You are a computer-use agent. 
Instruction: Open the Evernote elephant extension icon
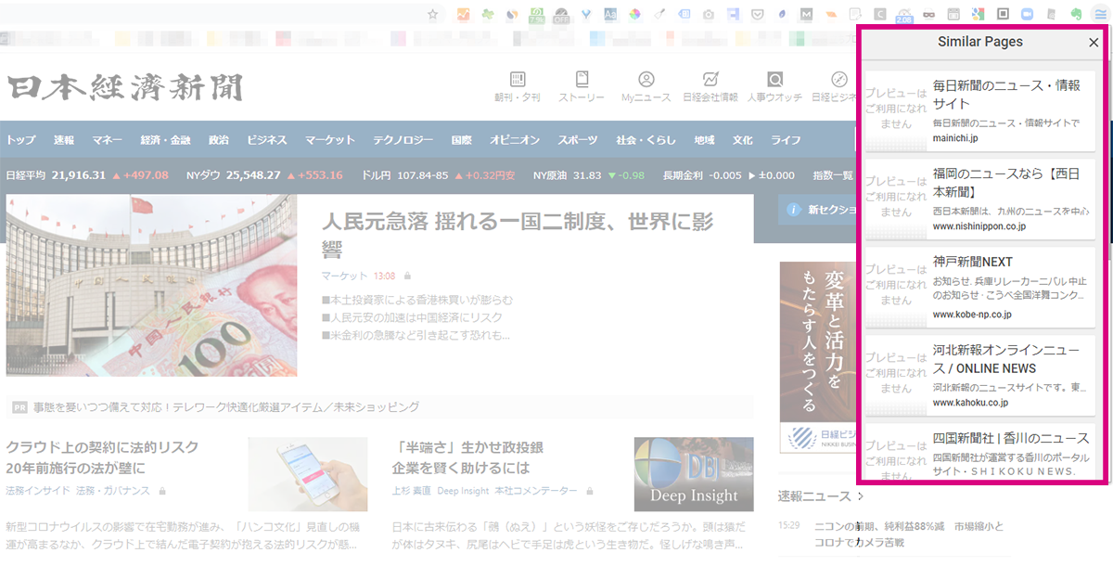tap(1076, 14)
